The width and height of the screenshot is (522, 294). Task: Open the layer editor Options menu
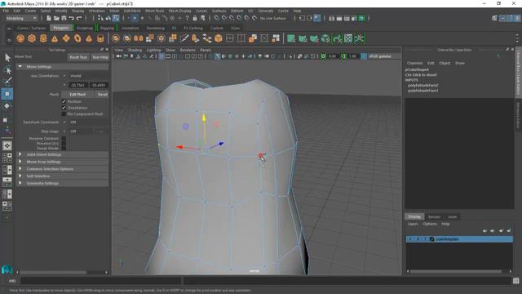tap(430, 224)
